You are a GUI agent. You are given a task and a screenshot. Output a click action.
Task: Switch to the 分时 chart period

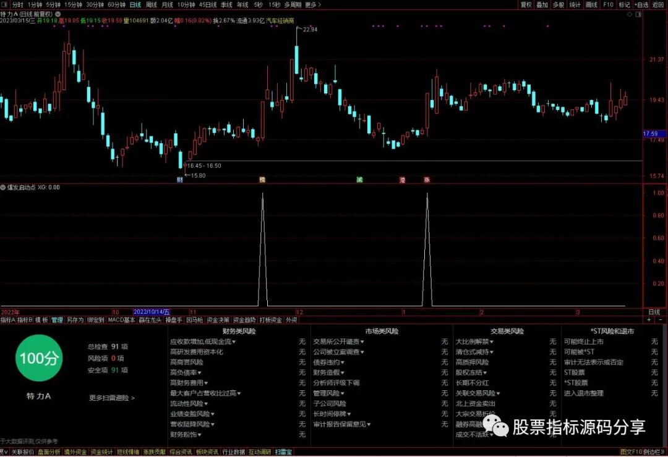[x=17, y=5]
